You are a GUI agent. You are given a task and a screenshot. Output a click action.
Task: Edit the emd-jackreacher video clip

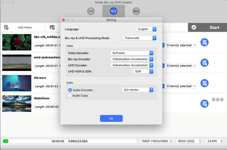(x=205, y=63)
